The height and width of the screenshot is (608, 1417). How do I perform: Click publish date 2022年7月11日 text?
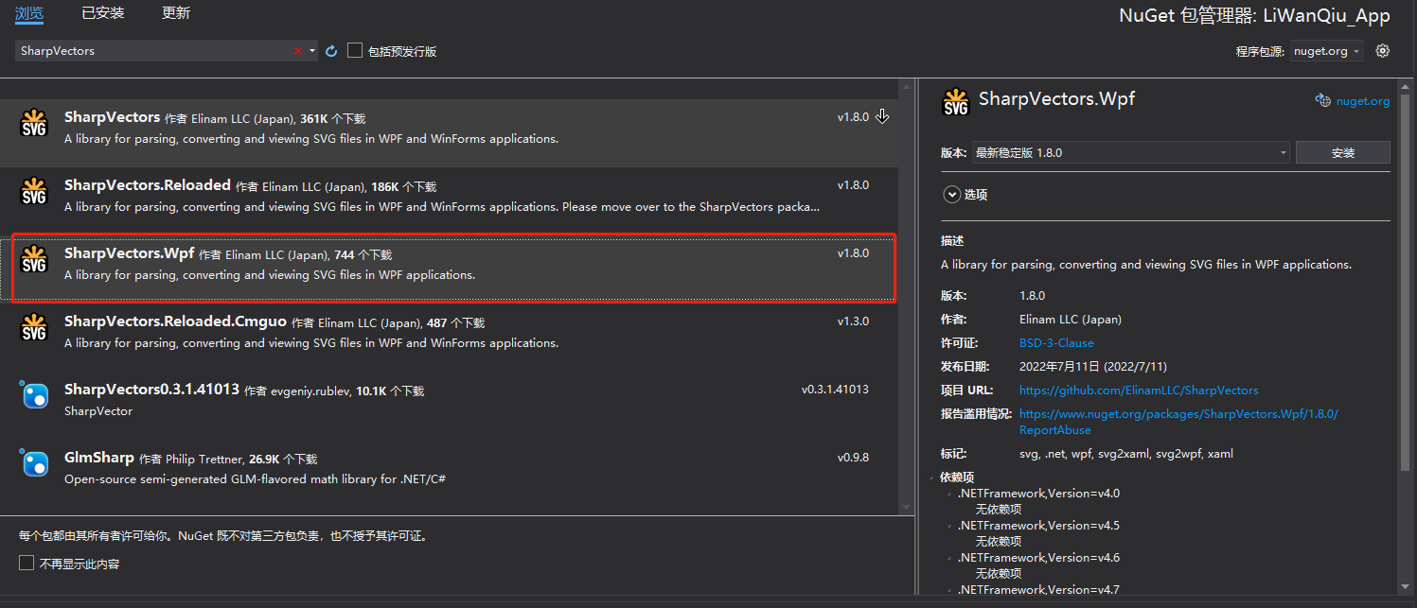pyautogui.click(x=1095, y=367)
